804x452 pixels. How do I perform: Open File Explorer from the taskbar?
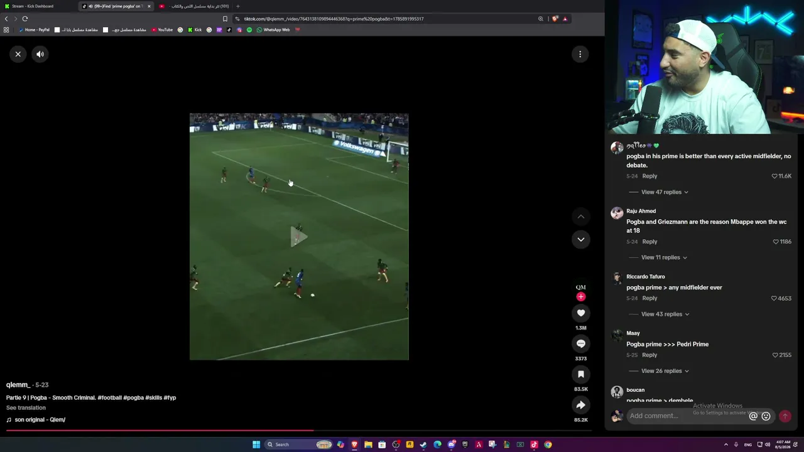(x=368, y=444)
